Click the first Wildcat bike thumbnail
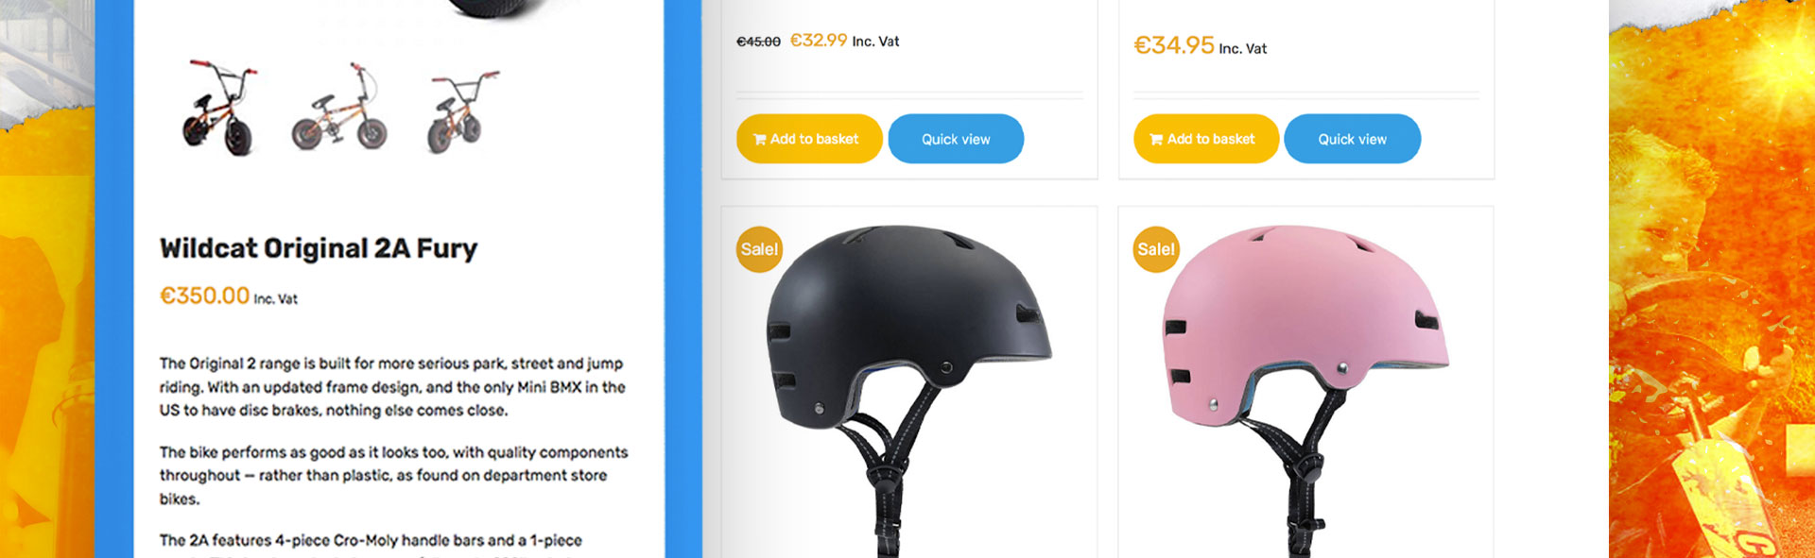Image resolution: width=1815 pixels, height=558 pixels. click(219, 107)
